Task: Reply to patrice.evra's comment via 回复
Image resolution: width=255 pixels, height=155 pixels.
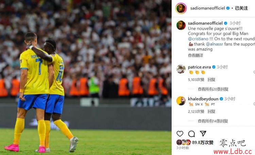Action: pyautogui.click(x=211, y=80)
